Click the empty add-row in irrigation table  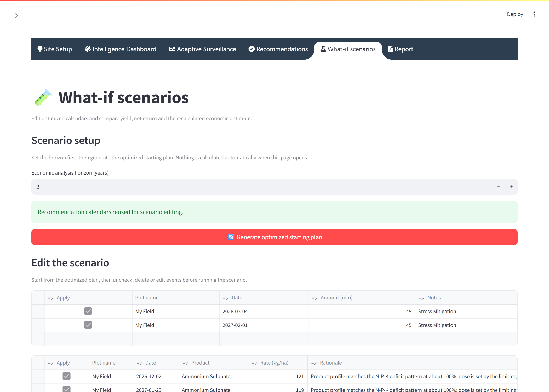pyautogui.click(x=274, y=339)
